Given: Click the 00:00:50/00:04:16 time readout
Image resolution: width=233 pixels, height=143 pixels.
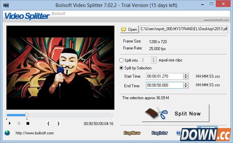Looking at the screenshot, I should pyautogui.click(x=99, y=124).
